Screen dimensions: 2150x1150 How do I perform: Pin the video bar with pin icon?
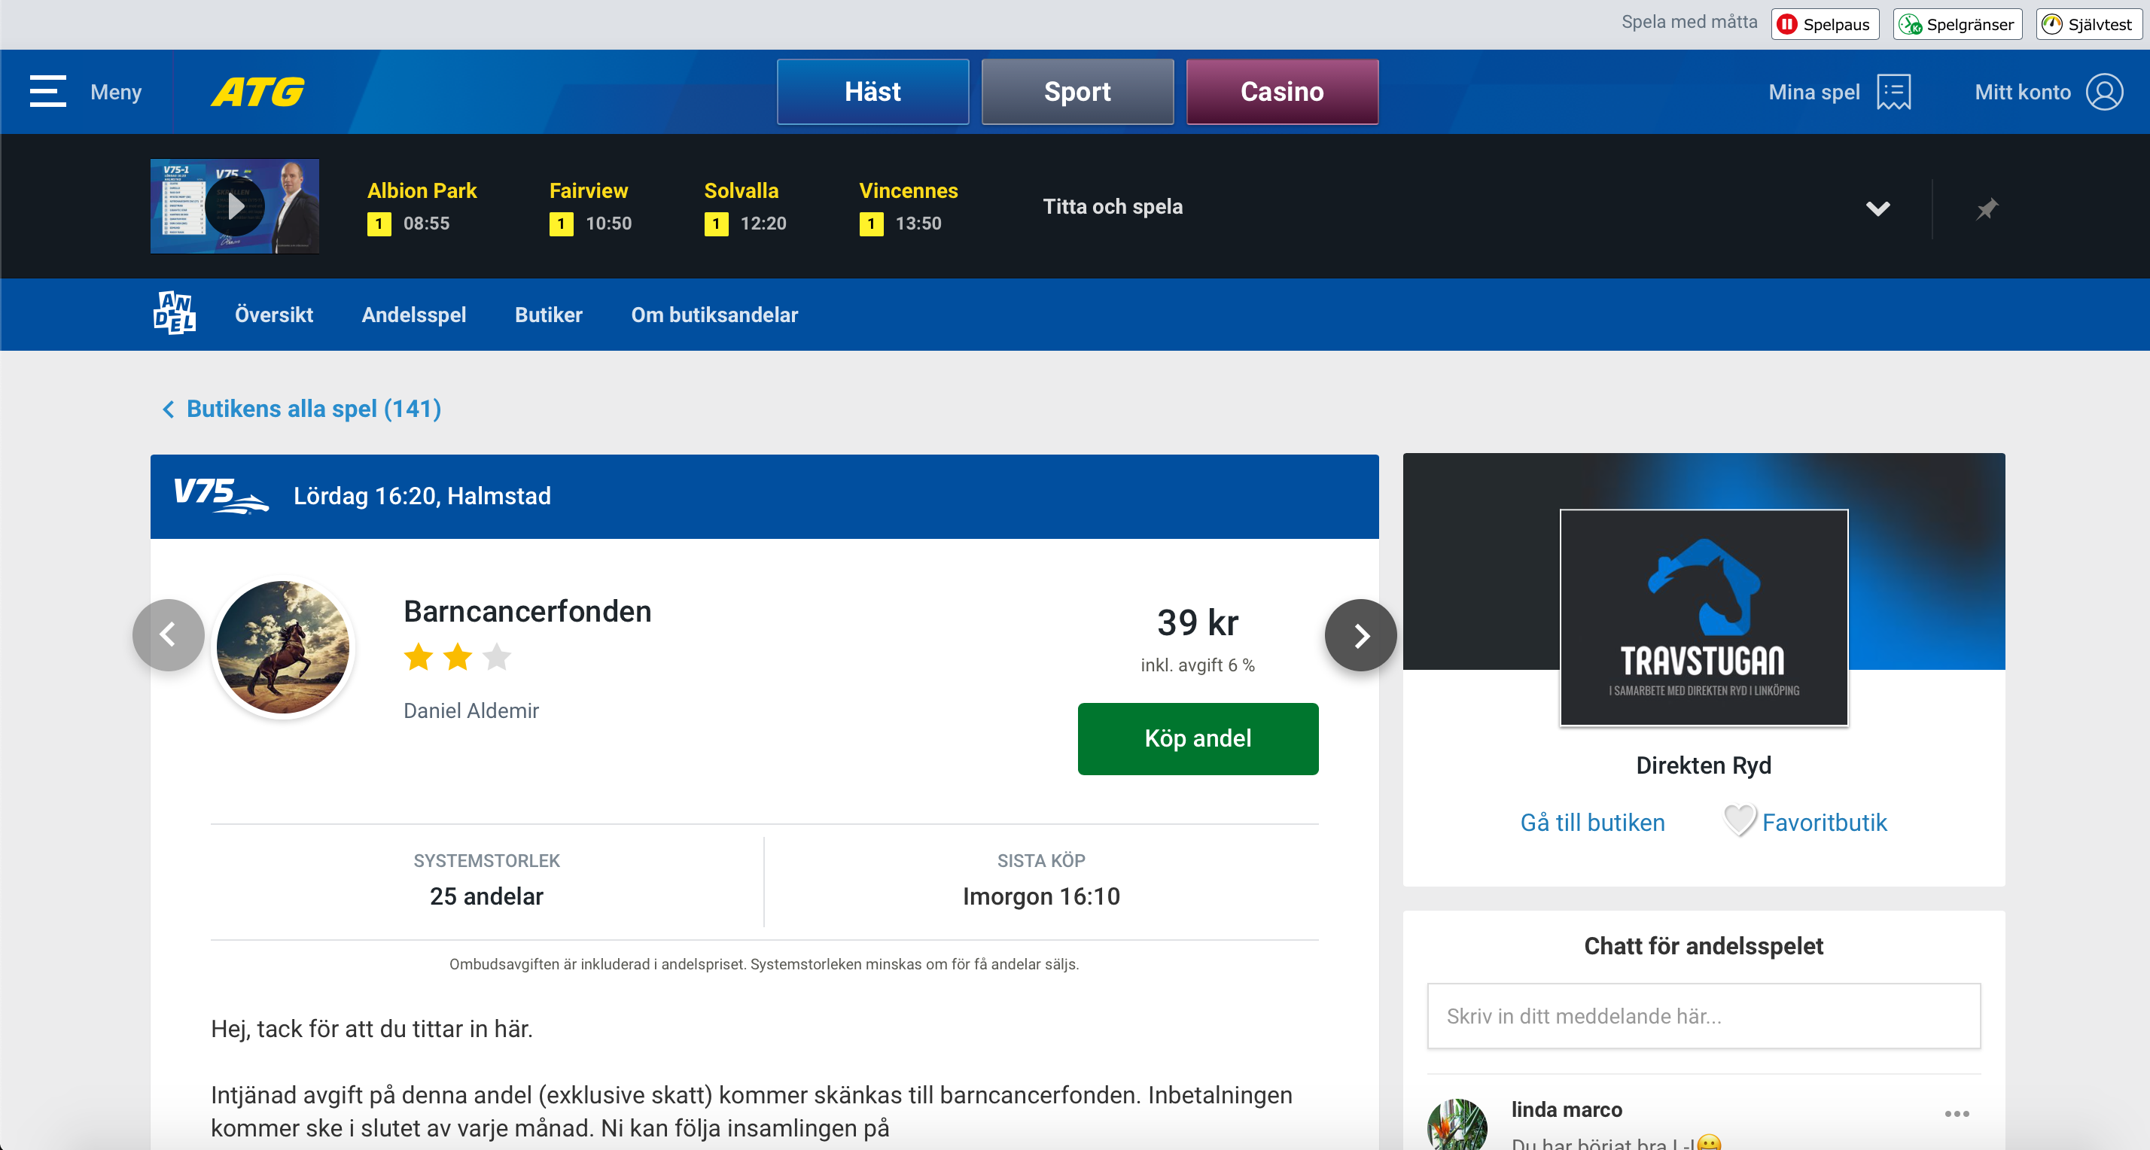1987,208
